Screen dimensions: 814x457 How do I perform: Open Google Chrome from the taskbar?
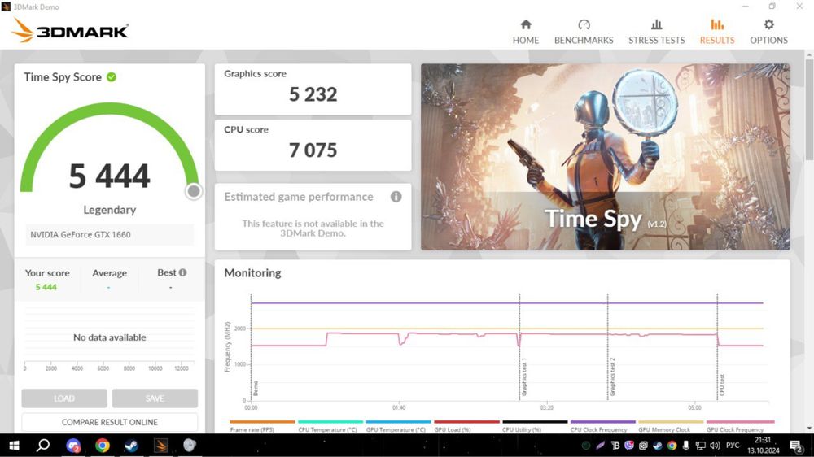coord(103,445)
